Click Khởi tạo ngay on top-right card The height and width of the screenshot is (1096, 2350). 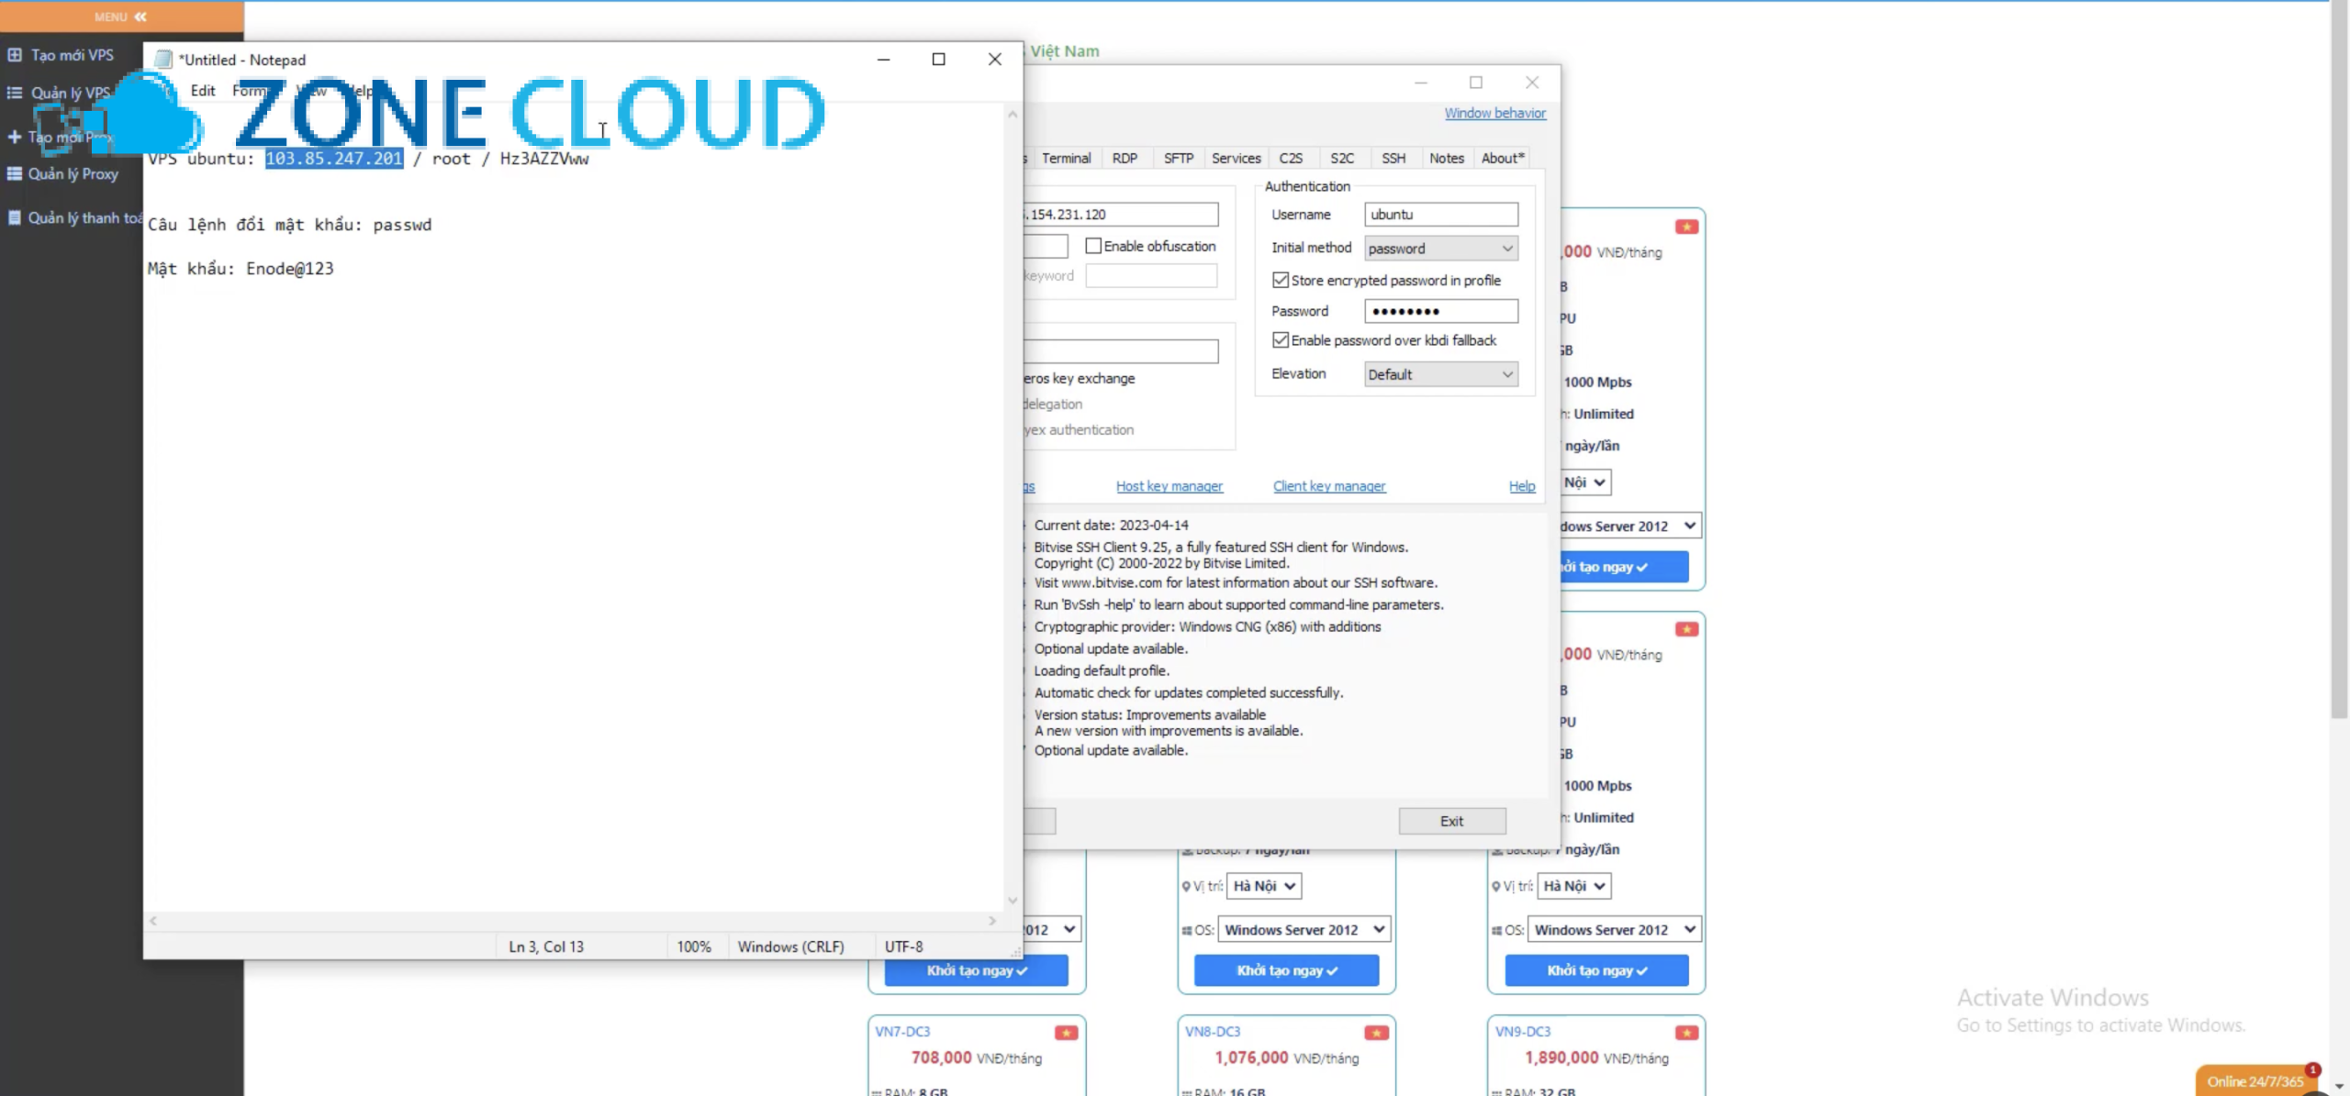[1625, 567]
